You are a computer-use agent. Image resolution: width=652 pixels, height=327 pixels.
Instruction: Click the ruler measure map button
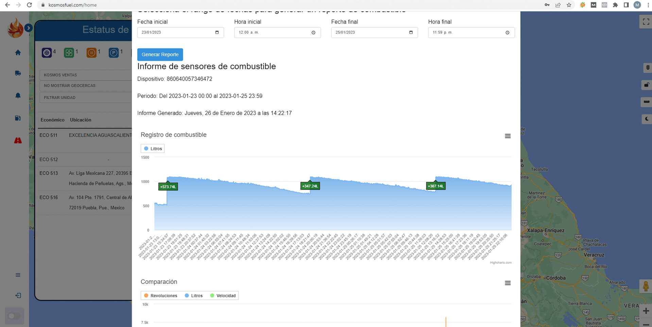point(647,102)
